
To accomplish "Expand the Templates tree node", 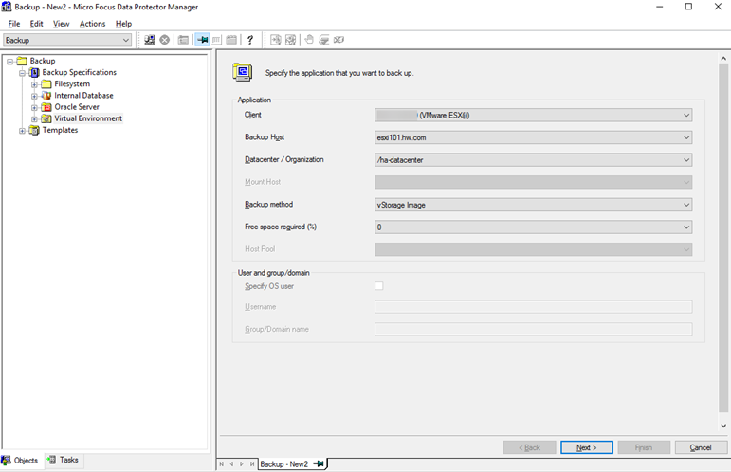I will click(22, 131).
